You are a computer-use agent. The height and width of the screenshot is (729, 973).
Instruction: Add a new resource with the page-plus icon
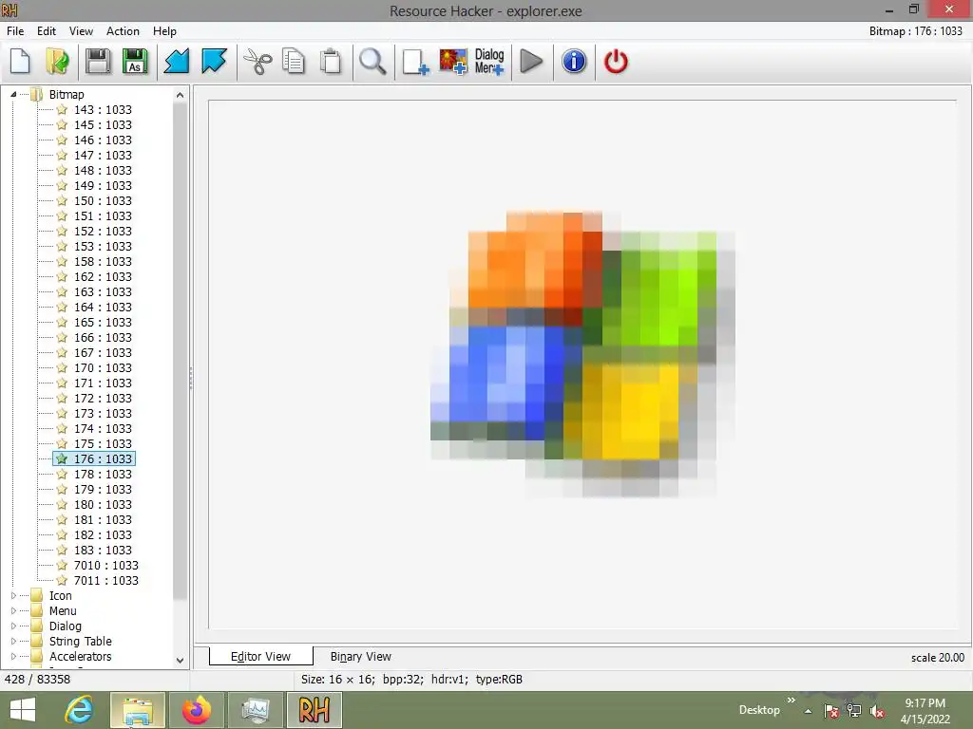[415, 62]
